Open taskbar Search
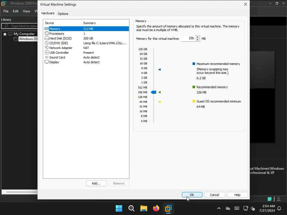 [x=131, y=208]
